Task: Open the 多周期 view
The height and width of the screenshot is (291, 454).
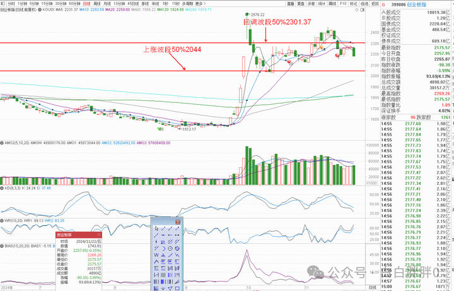Action: (188, 4)
